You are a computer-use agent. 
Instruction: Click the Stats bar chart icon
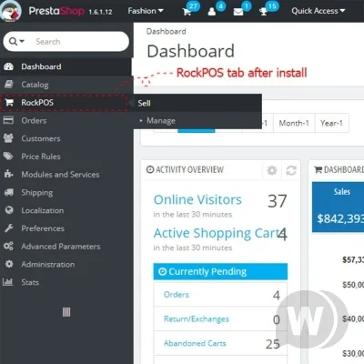pos(8,282)
